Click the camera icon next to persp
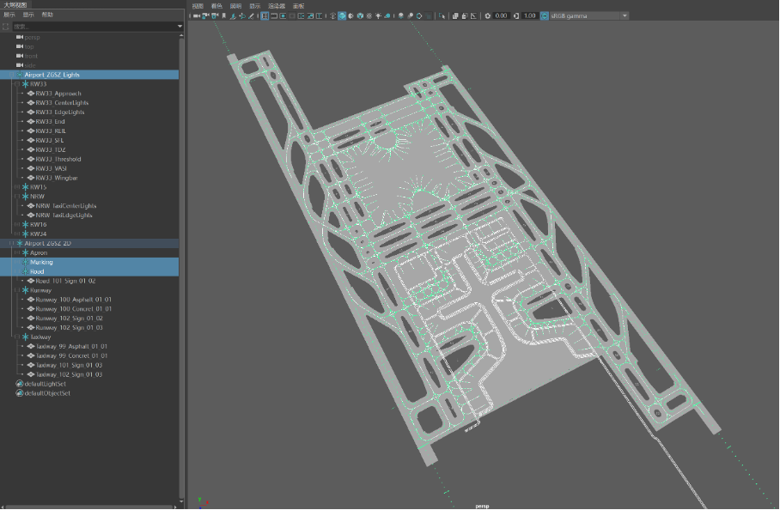The height and width of the screenshot is (510, 780). point(20,37)
